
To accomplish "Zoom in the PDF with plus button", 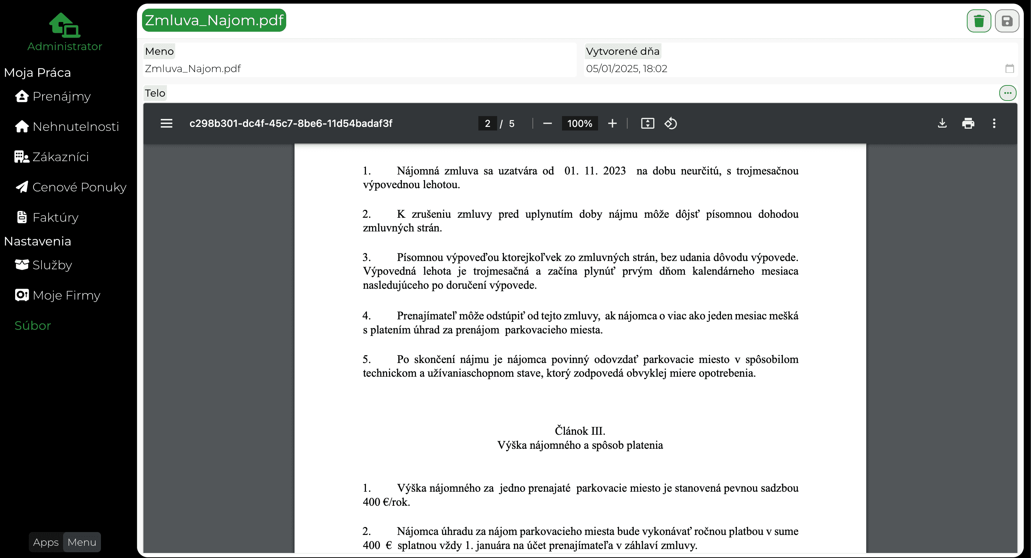I will click(612, 123).
